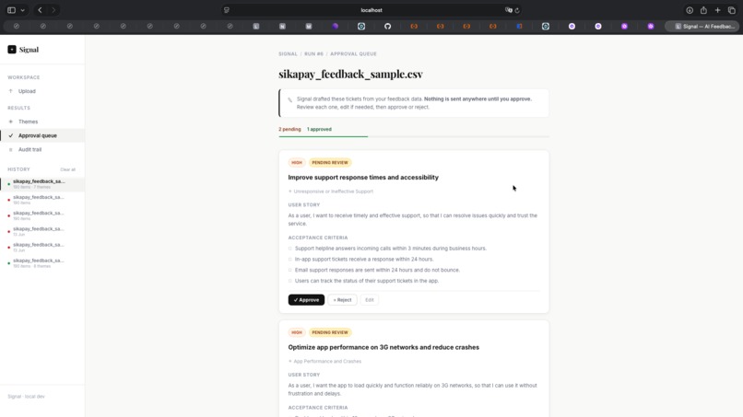
Task: Show Safari downloads
Action: [690, 10]
